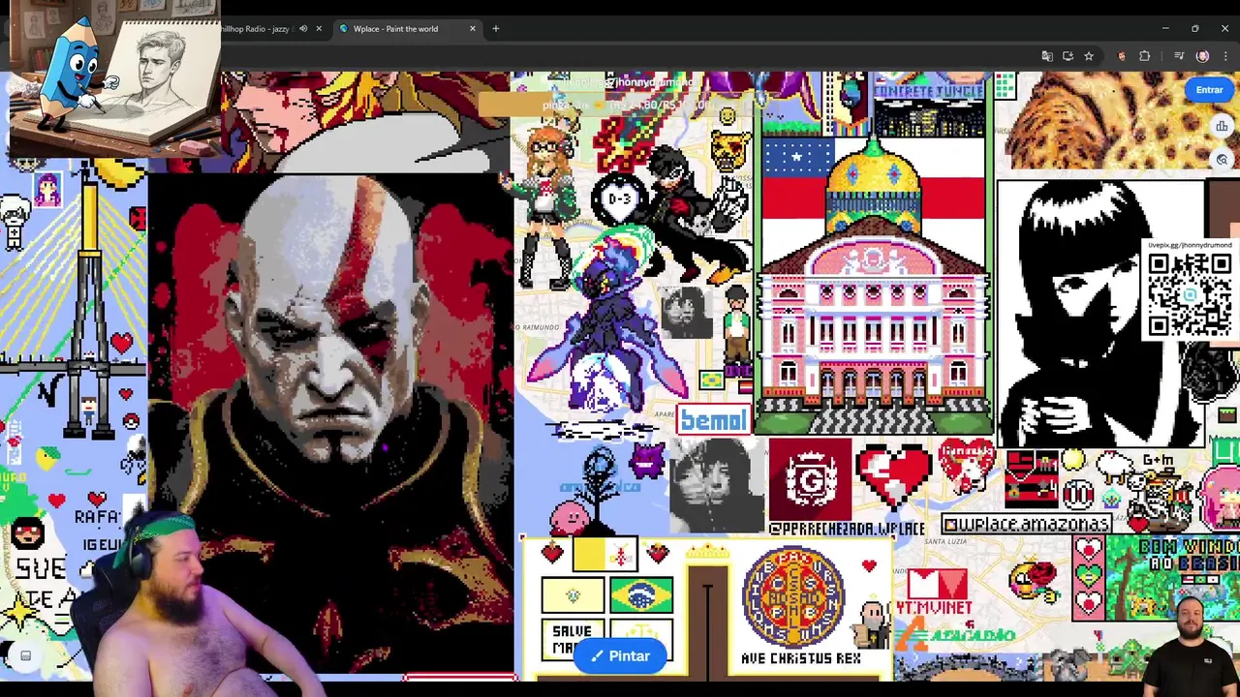Open the Extensions puzzle icon
The image size is (1240, 697).
(1144, 56)
